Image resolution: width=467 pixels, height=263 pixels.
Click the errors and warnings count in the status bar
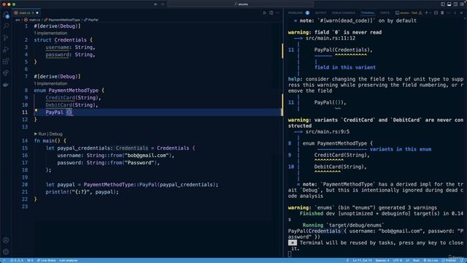pyautogui.click(x=17, y=260)
